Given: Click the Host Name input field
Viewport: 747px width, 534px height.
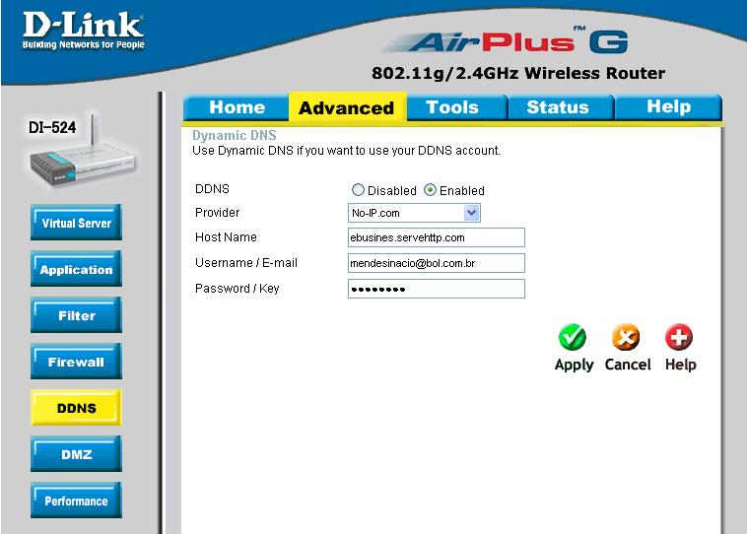Looking at the screenshot, I should point(437,237).
